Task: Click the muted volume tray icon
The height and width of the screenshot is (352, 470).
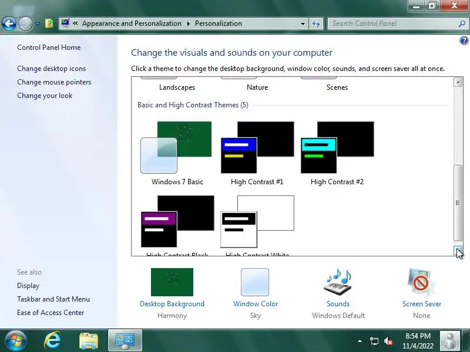Action: pos(388,341)
